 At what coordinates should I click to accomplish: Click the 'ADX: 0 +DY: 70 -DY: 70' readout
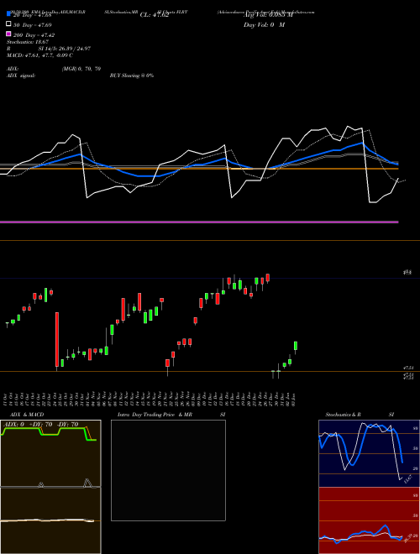click(40, 424)
